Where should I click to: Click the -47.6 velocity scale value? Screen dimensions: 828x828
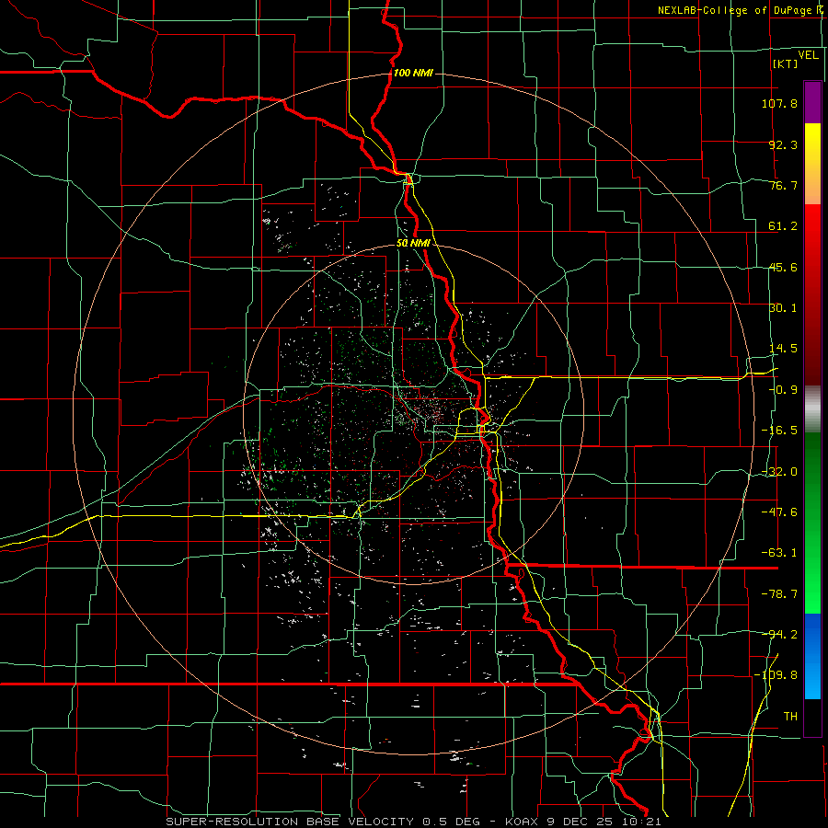point(779,512)
